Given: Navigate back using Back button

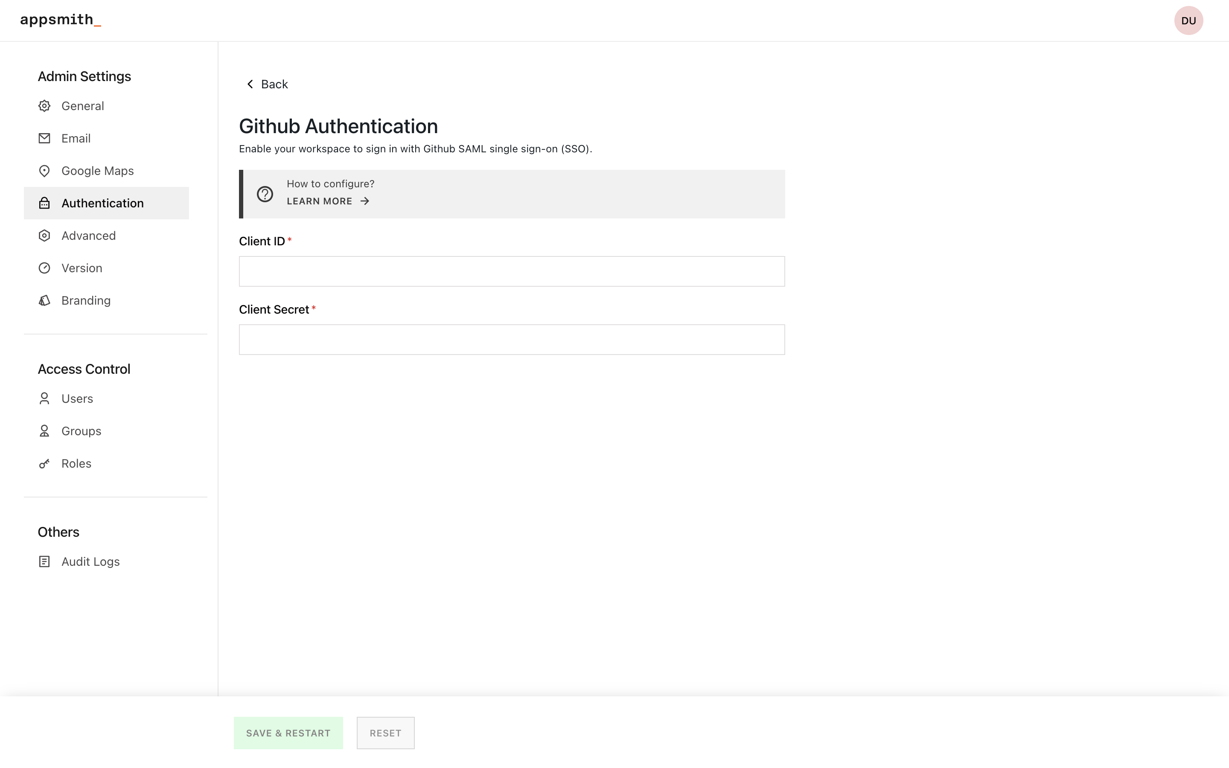Looking at the screenshot, I should click(267, 84).
